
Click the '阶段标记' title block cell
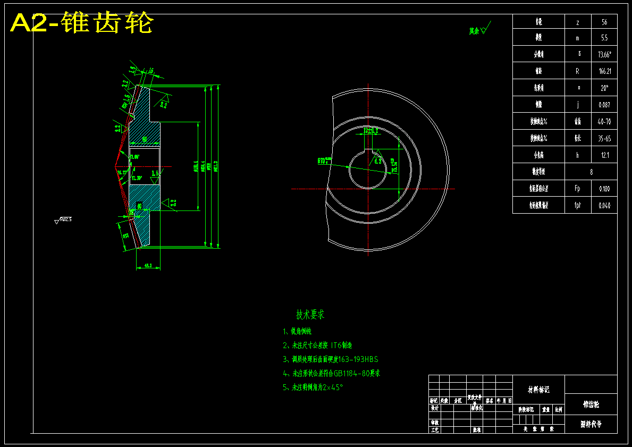click(x=526, y=409)
